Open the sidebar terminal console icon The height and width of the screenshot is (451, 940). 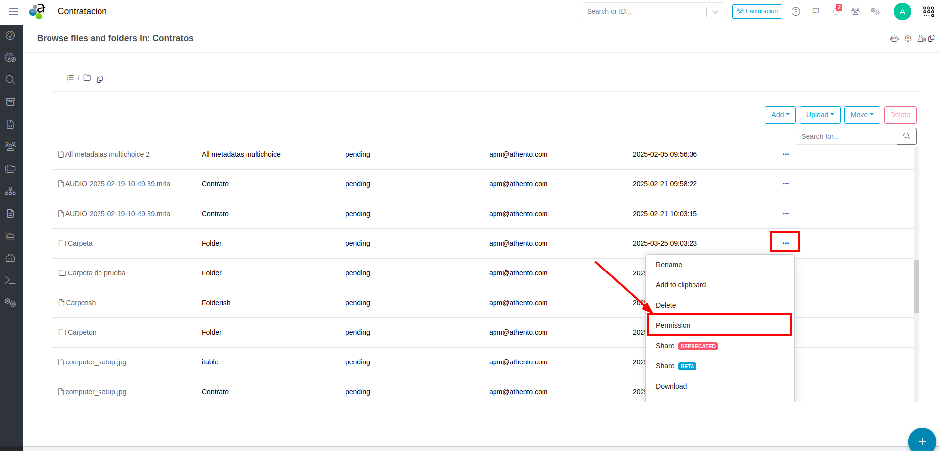pyautogui.click(x=10, y=280)
